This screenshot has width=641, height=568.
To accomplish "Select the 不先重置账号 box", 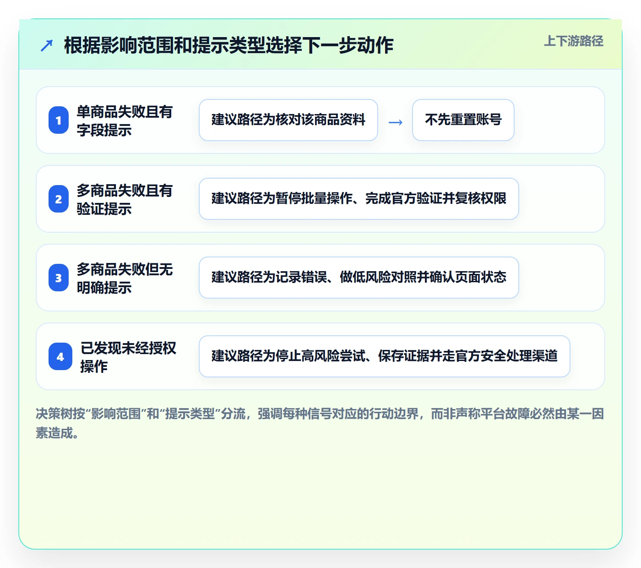I will 463,120.
